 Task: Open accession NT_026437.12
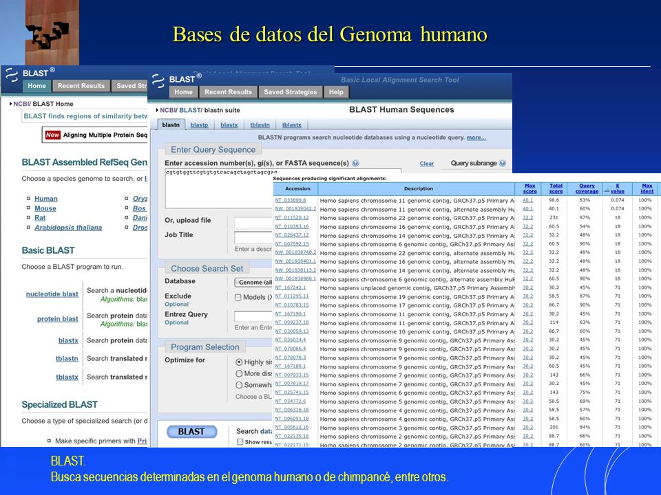pyautogui.click(x=292, y=235)
